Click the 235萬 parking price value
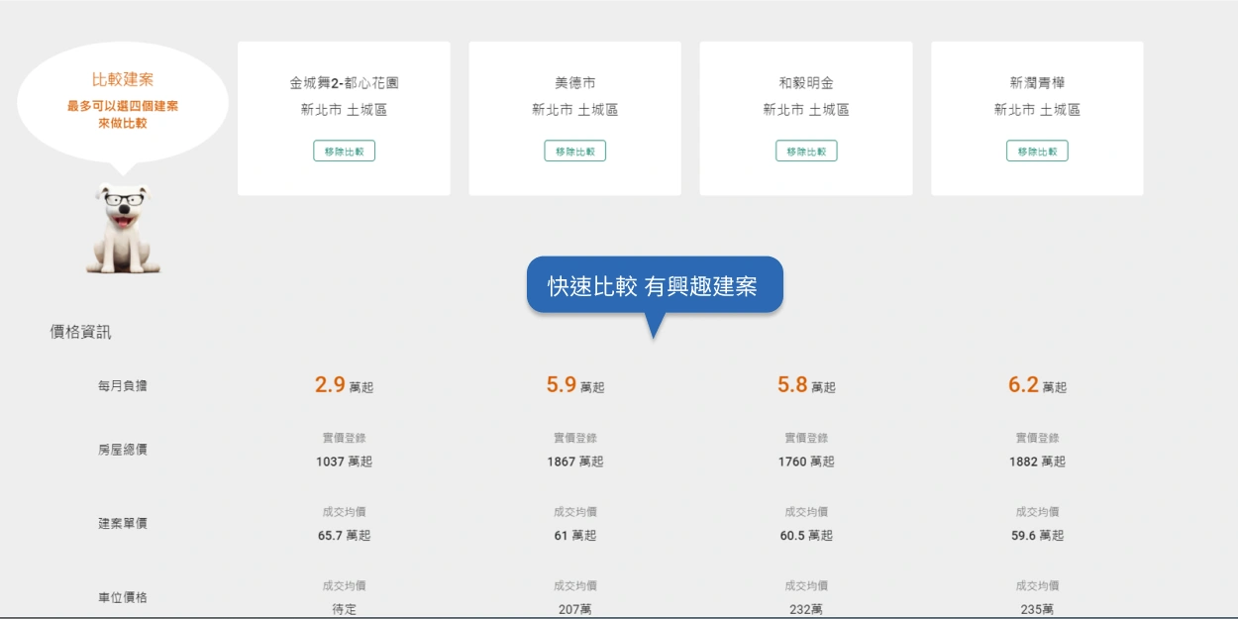Viewport: 1238px width, 619px height. pyautogui.click(x=1037, y=609)
